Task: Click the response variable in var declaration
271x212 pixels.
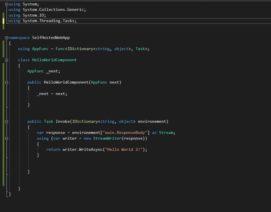Action: point(55,133)
